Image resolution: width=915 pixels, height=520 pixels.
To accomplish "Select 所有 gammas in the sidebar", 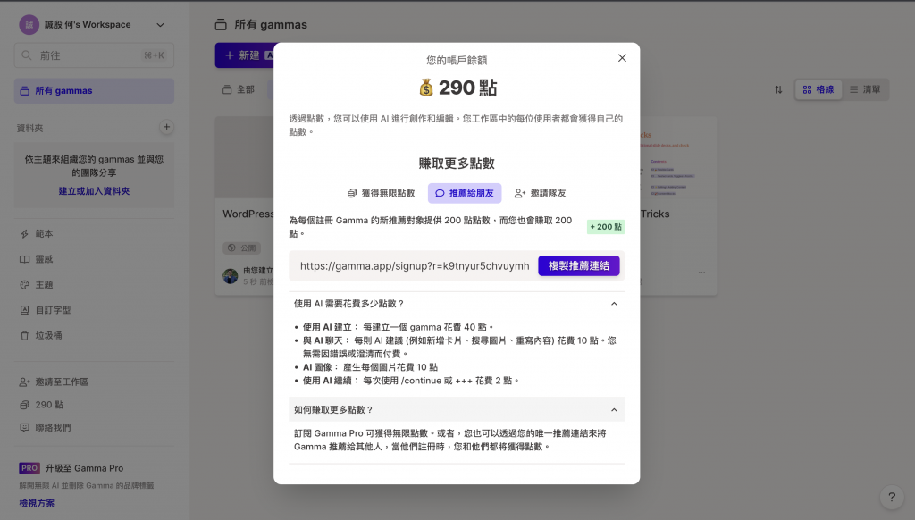I will [x=94, y=90].
